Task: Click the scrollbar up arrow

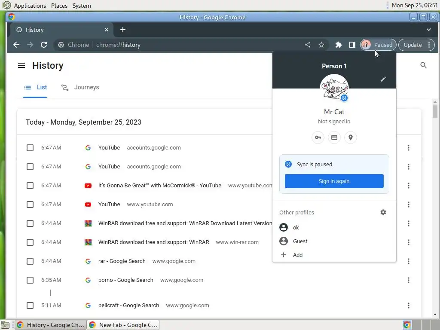Action: tap(435, 101)
